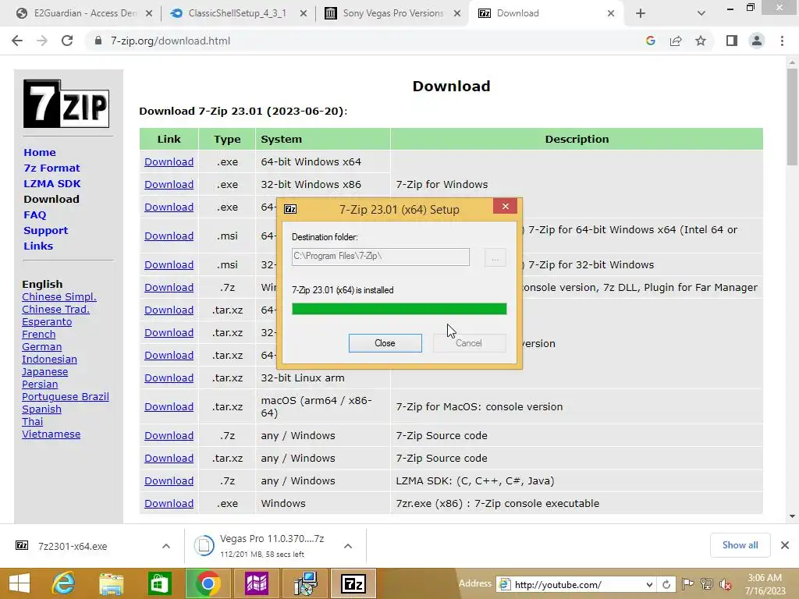Switch language to Japanese
799x599 pixels.
point(44,372)
